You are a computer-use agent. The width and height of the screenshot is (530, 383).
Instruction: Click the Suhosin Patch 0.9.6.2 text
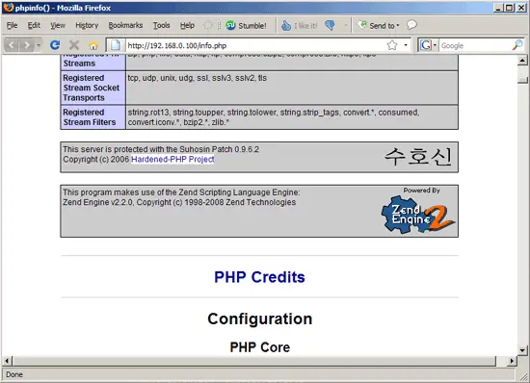pyautogui.click(x=161, y=149)
